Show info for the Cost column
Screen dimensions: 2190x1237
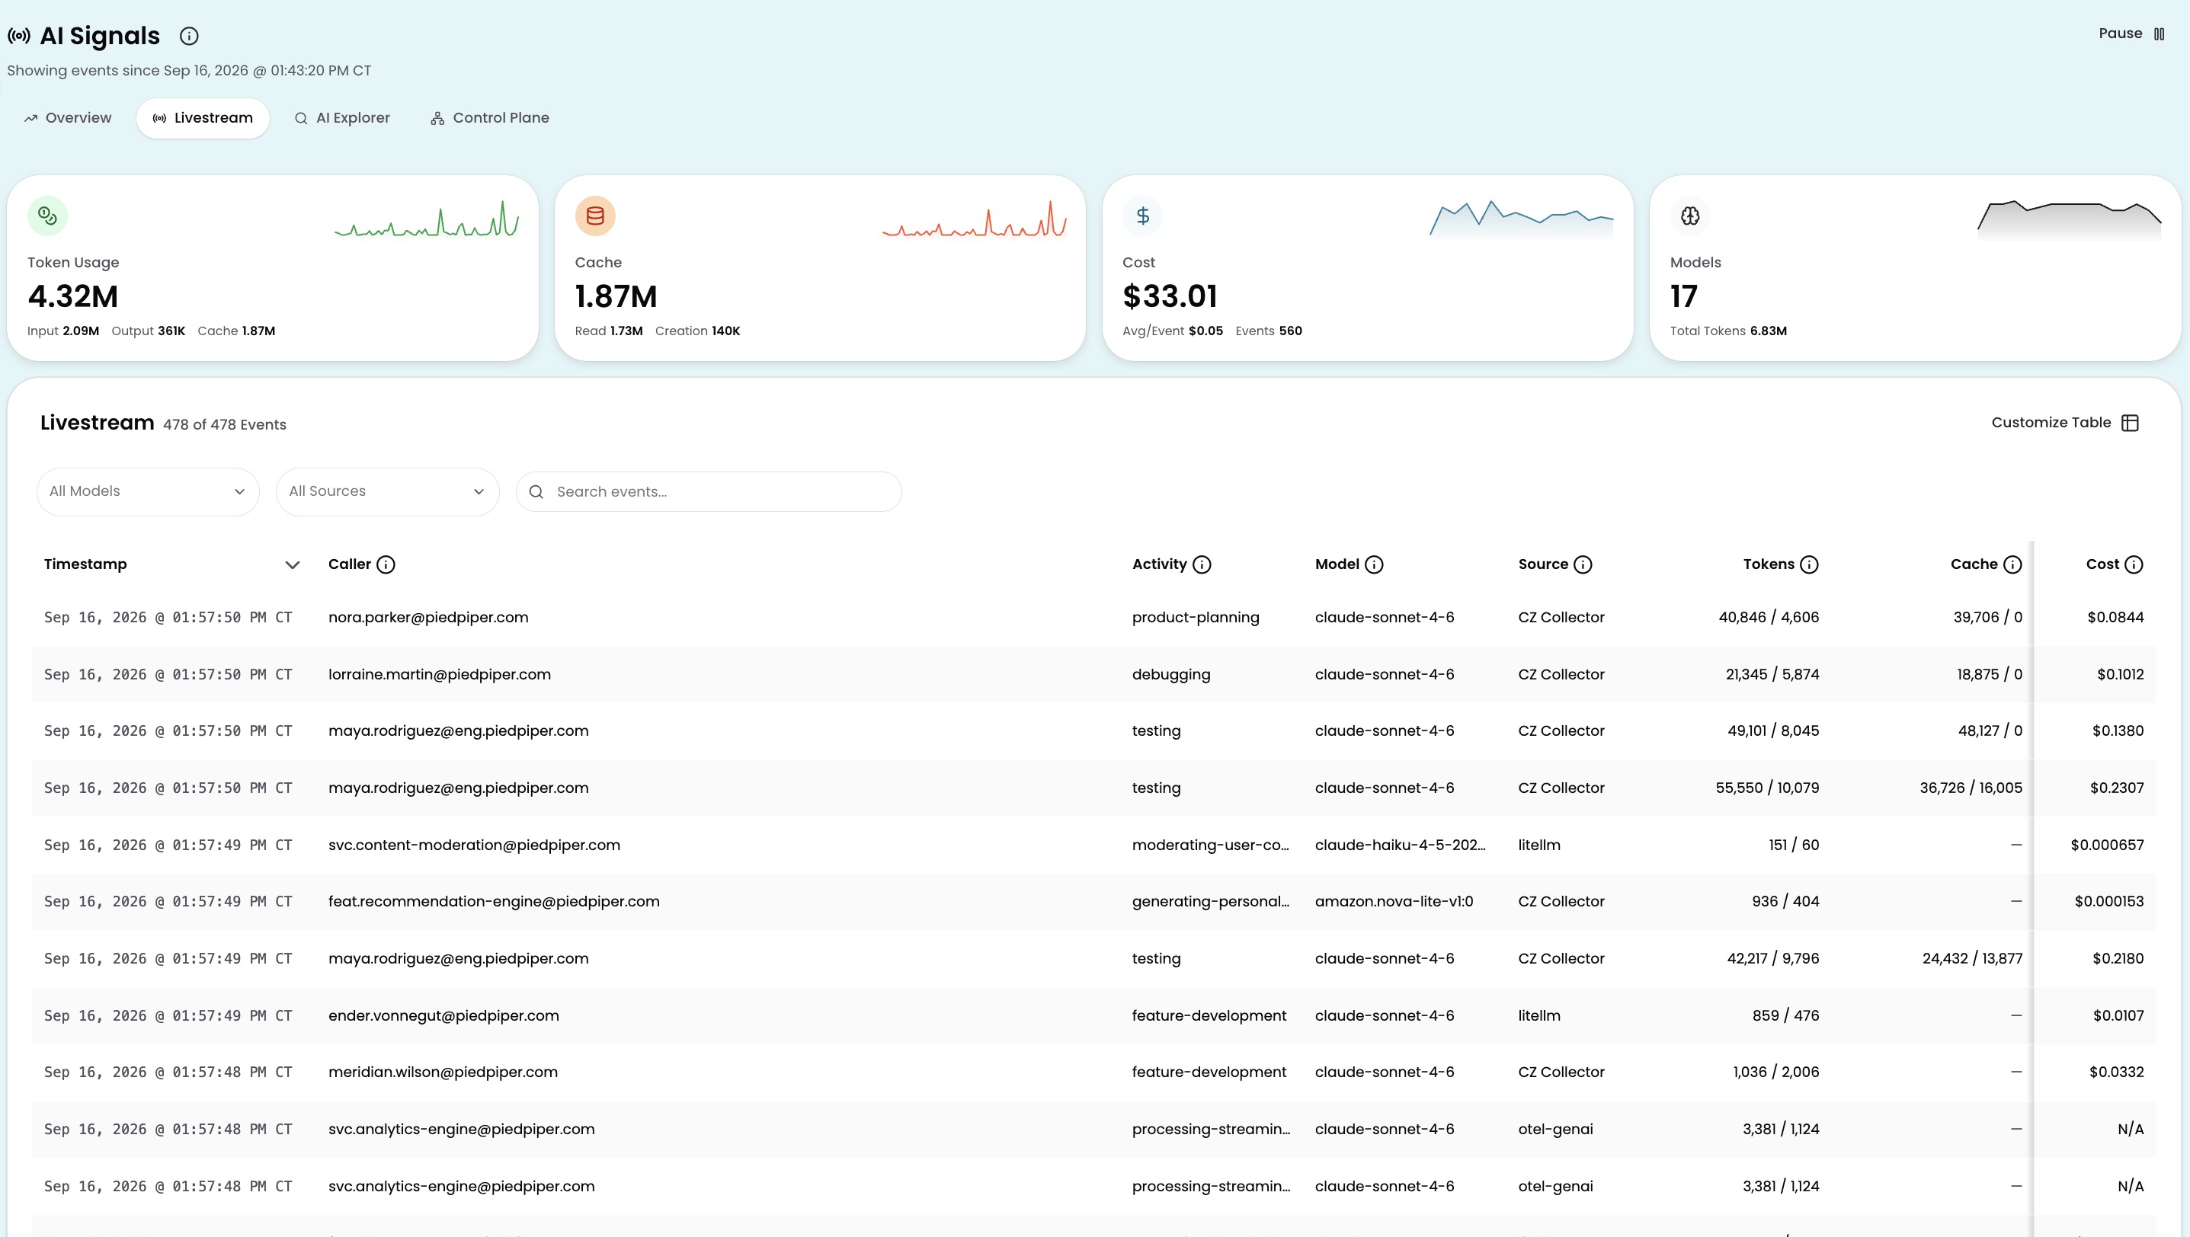(2134, 565)
